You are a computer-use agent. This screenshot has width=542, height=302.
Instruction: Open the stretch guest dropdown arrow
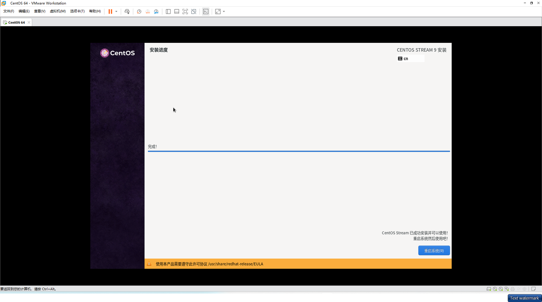pos(224,11)
